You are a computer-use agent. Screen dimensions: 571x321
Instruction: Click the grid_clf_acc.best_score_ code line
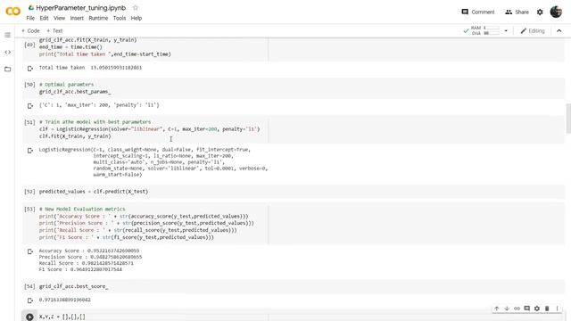point(73,286)
